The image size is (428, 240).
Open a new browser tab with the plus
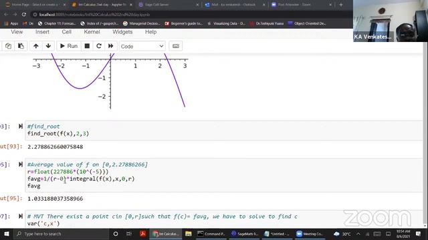(x=341, y=5)
